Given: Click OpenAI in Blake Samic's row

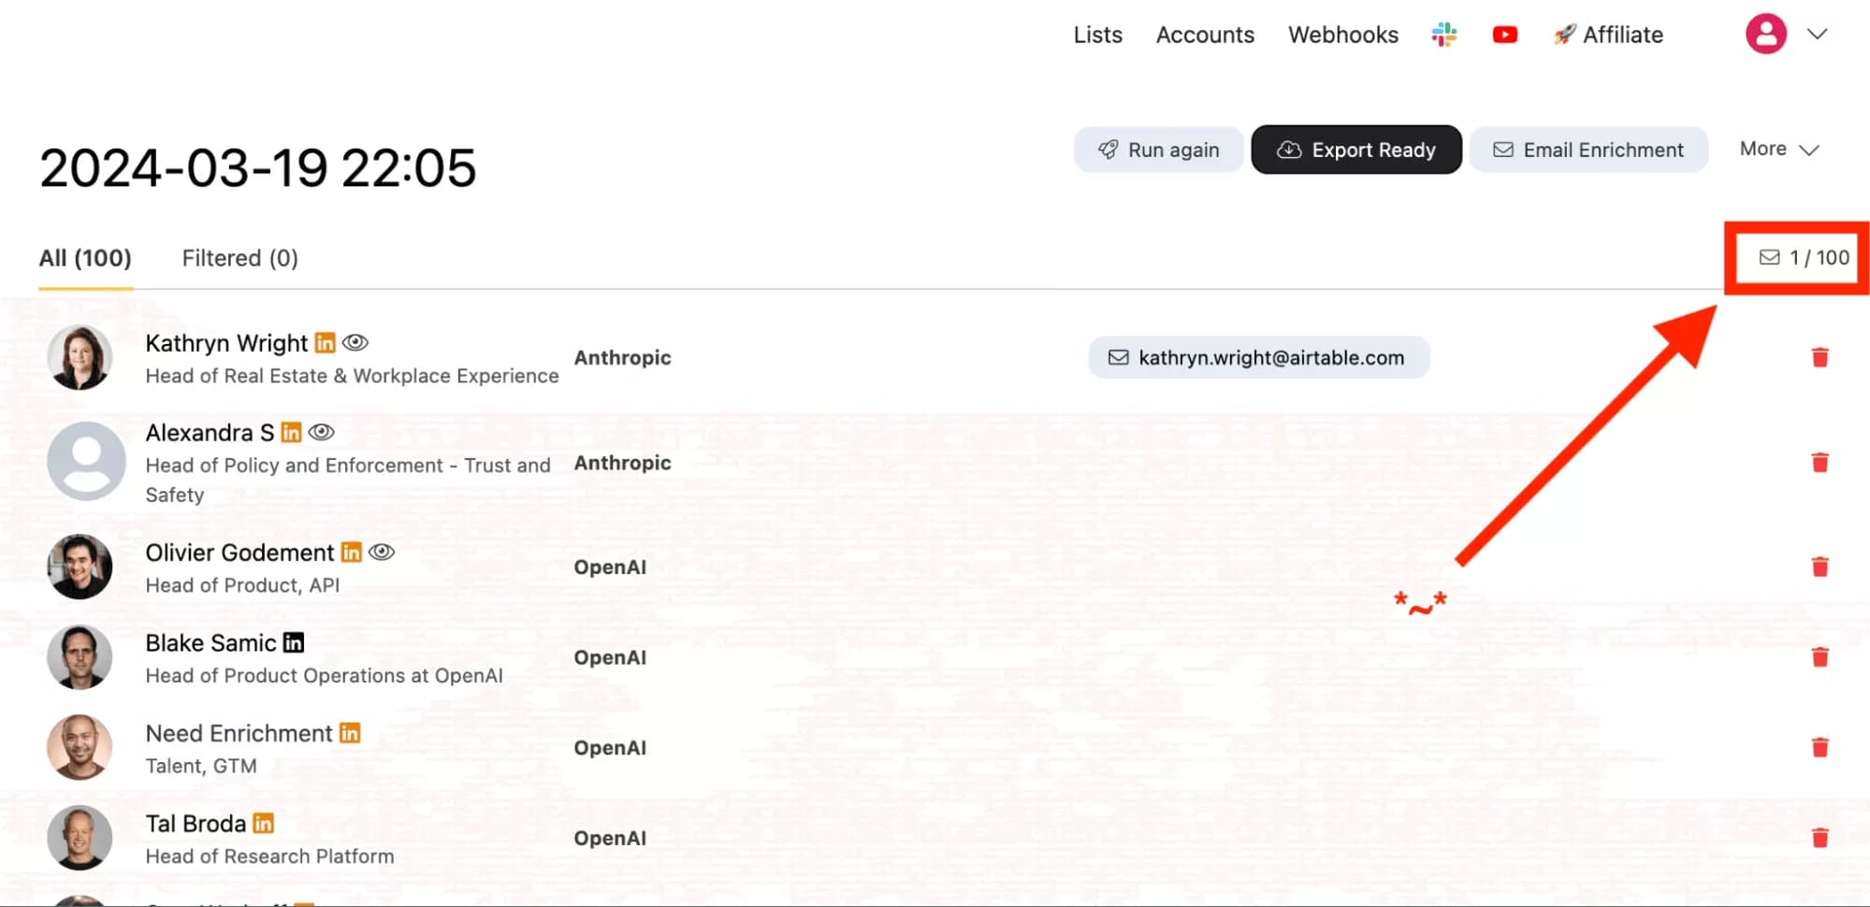Looking at the screenshot, I should pos(610,657).
